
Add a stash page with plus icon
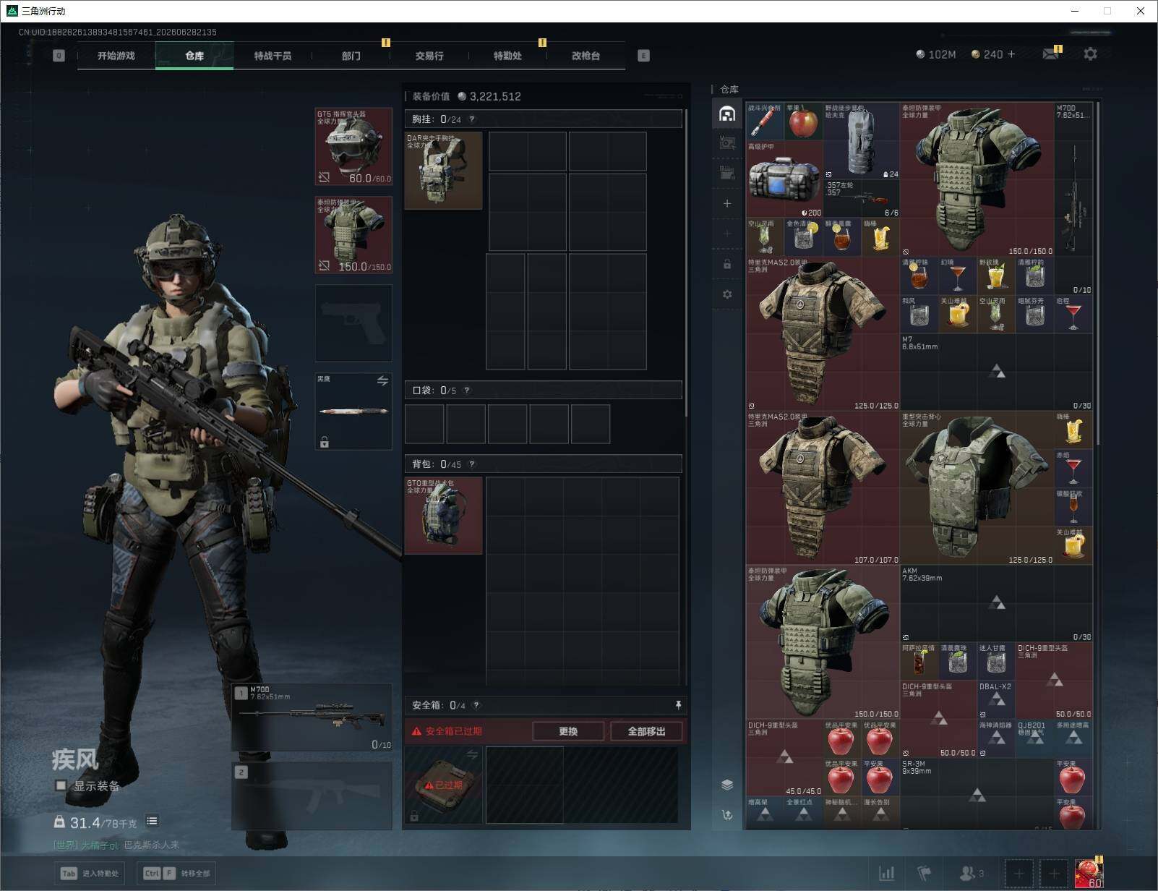click(x=727, y=204)
